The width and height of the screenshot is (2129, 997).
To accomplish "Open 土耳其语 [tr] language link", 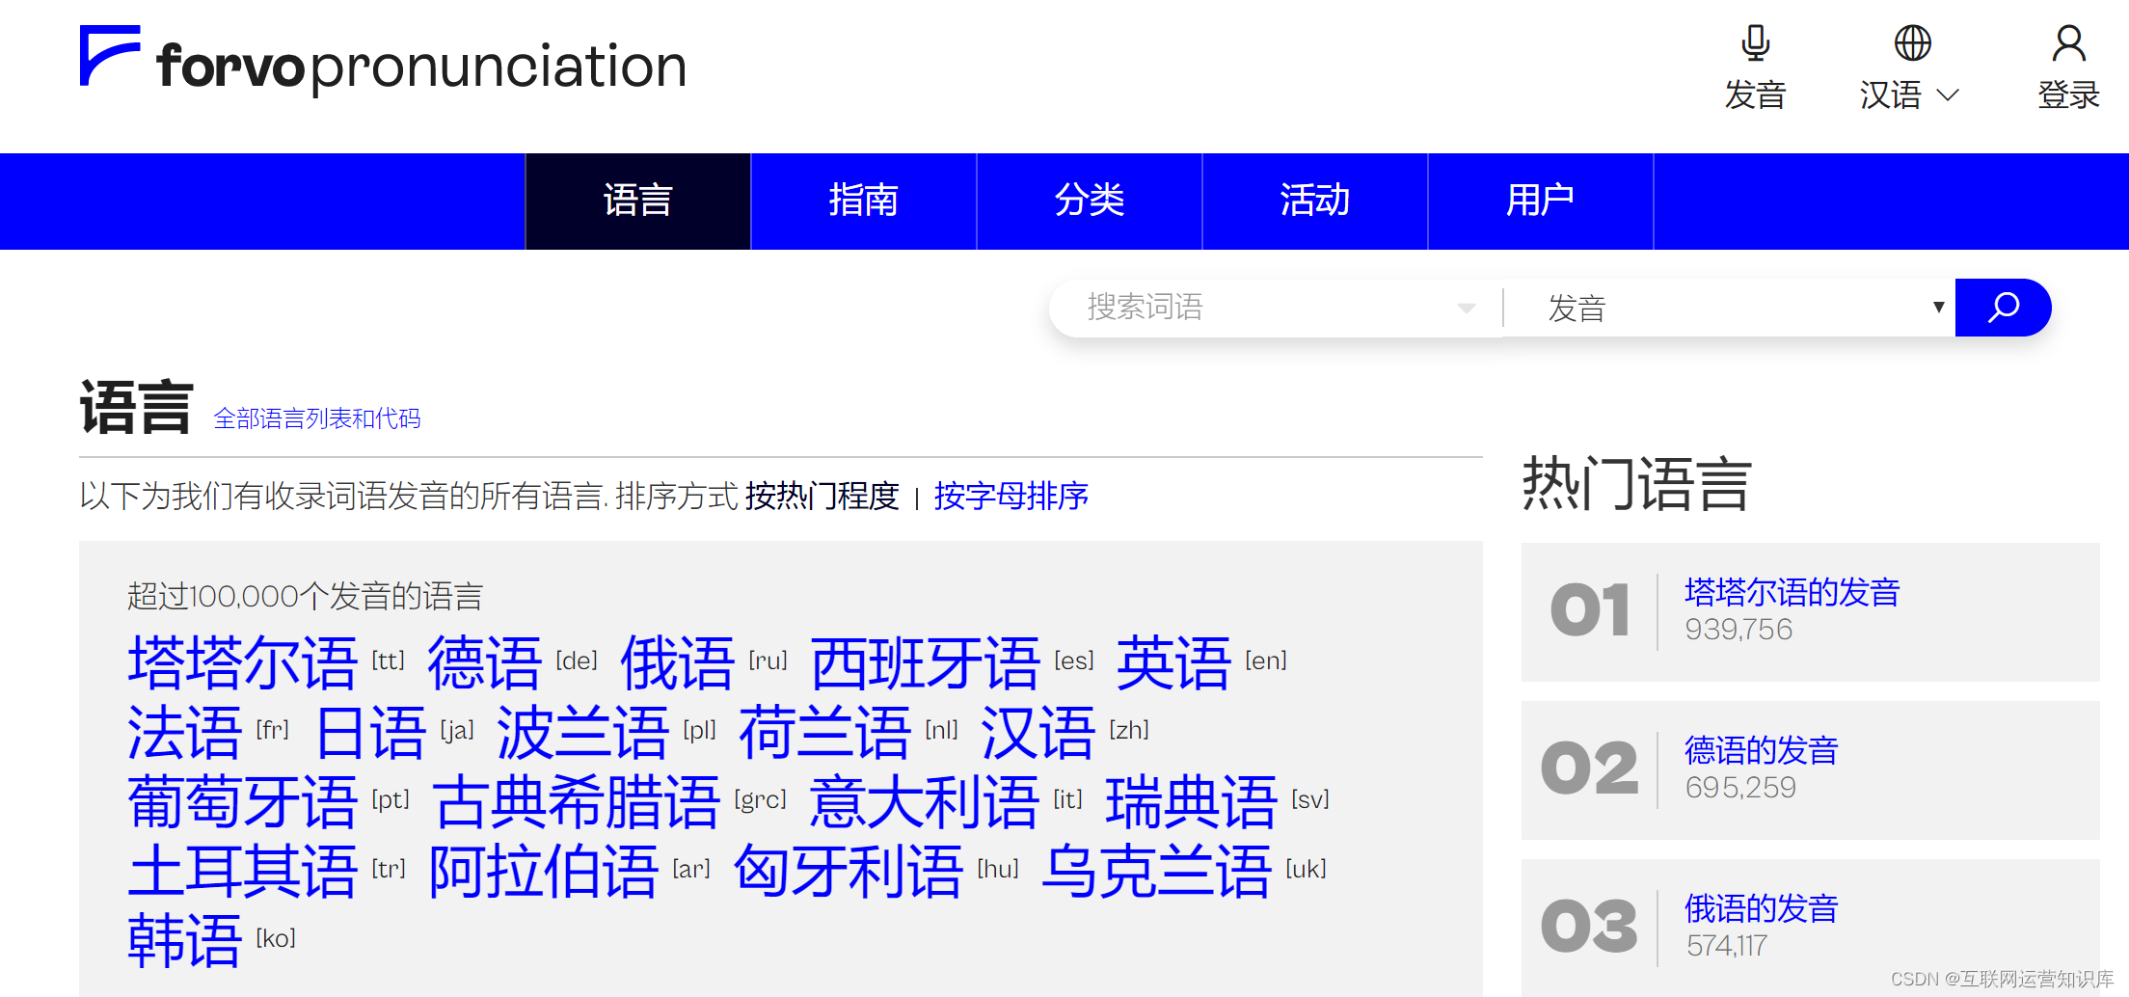I will click(x=243, y=871).
